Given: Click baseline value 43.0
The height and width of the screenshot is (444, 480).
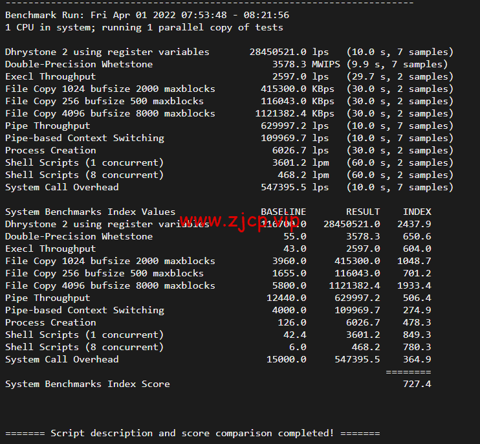Looking at the screenshot, I should click(295, 249).
